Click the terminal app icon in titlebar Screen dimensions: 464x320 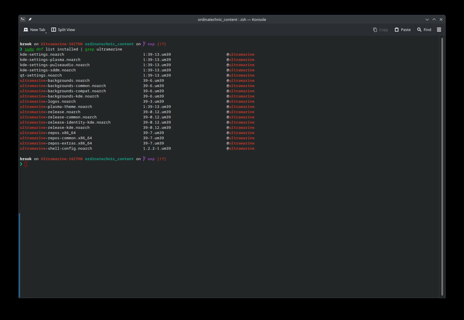(x=23, y=19)
